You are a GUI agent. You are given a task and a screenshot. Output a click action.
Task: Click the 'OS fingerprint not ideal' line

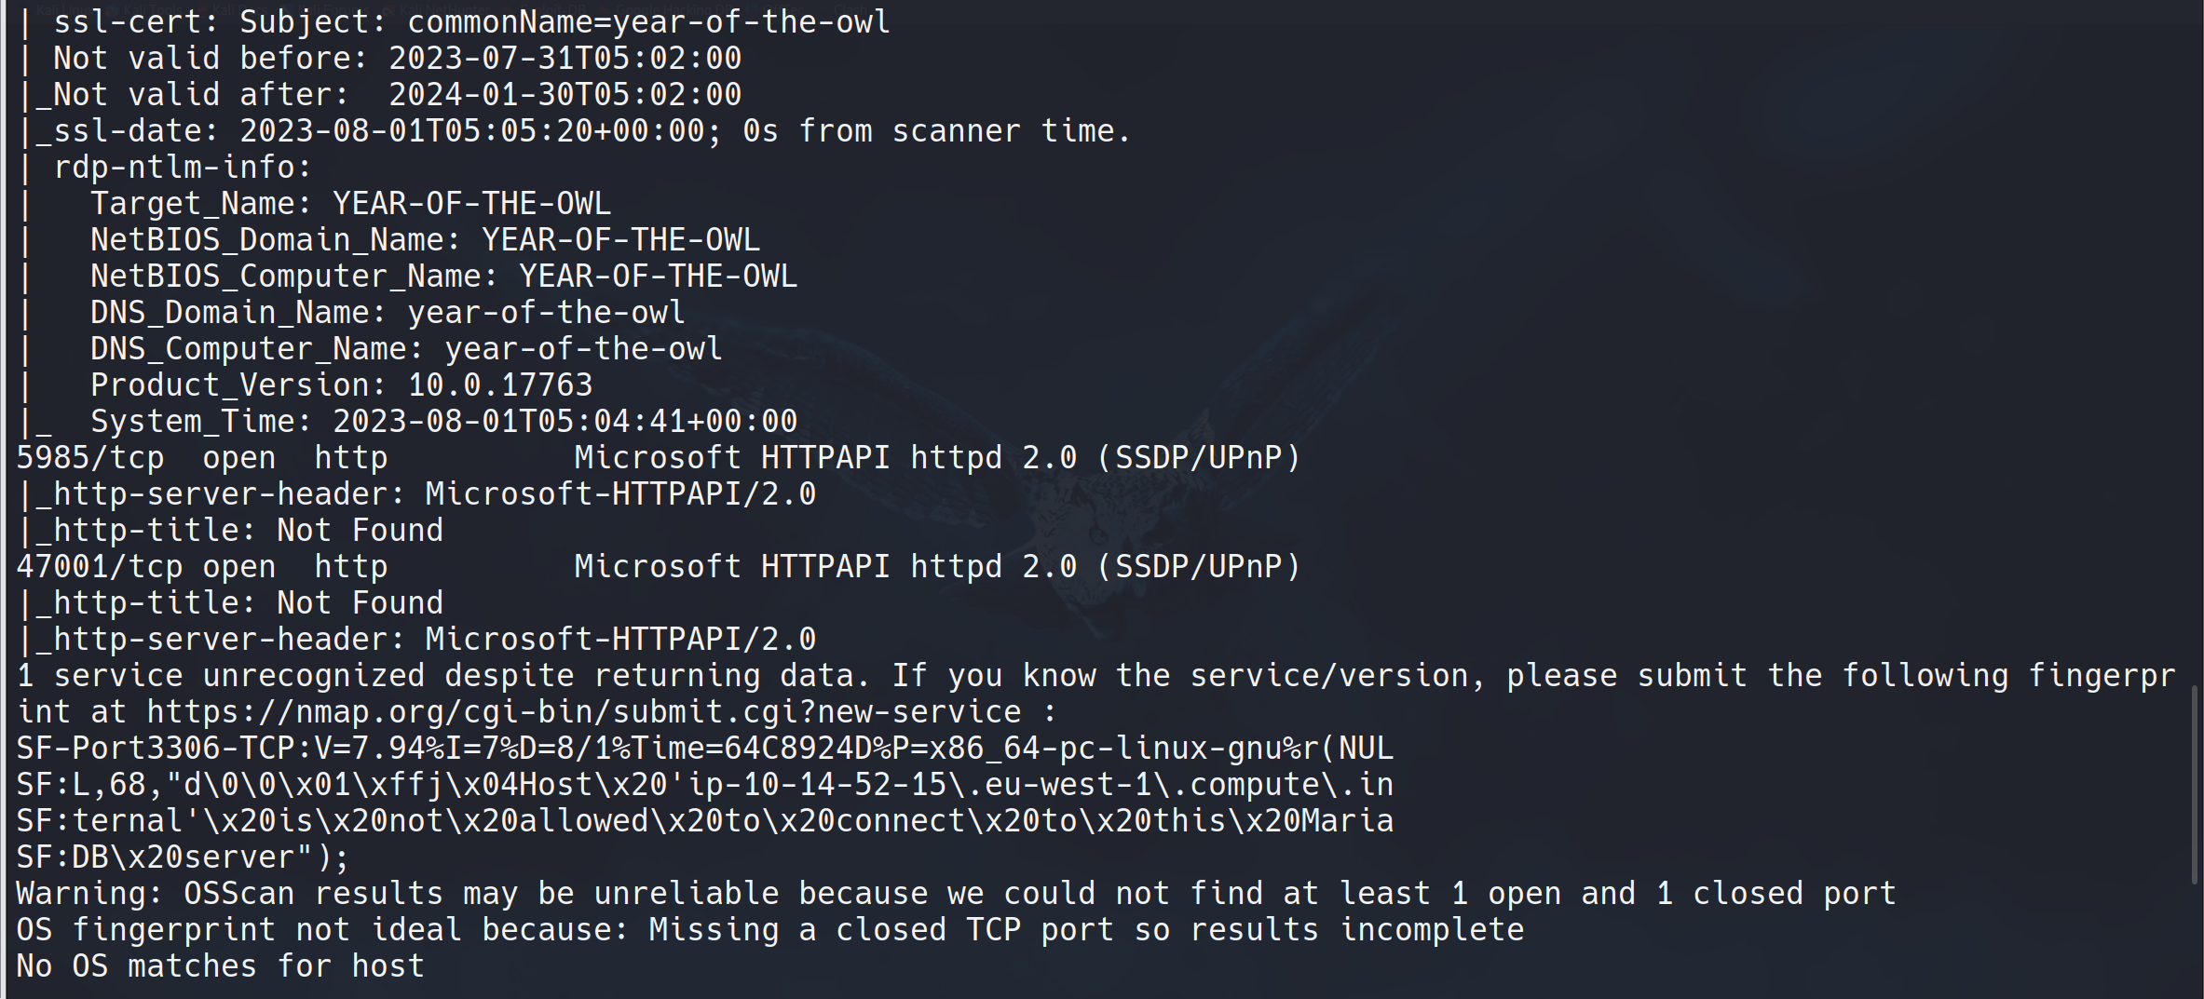click(769, 930)
